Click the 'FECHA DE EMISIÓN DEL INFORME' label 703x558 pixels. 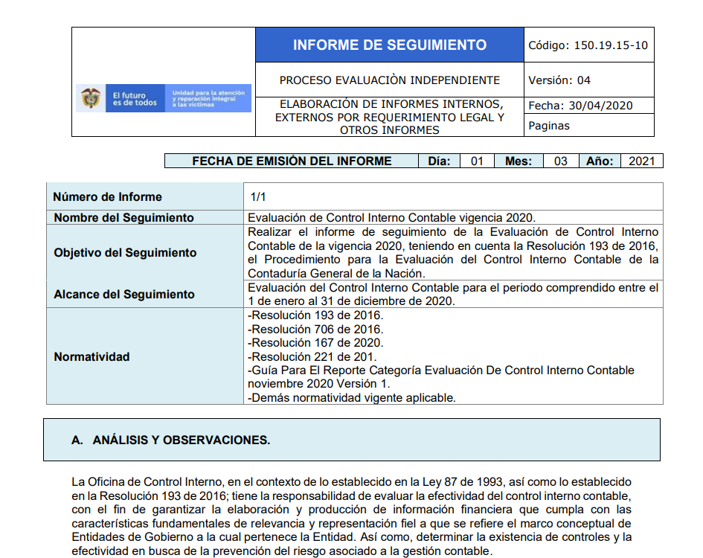coord(292,161)
